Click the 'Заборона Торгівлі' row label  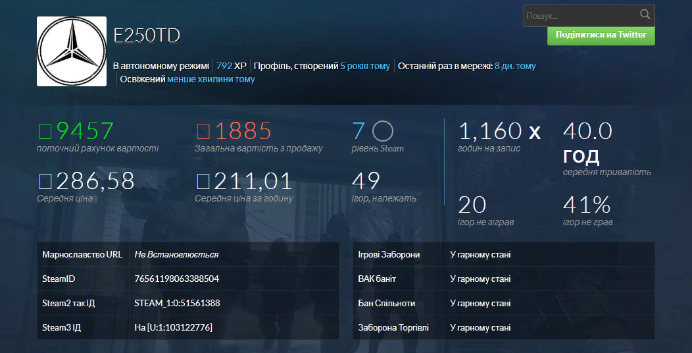pyautogui.click(x=393, y=328)
